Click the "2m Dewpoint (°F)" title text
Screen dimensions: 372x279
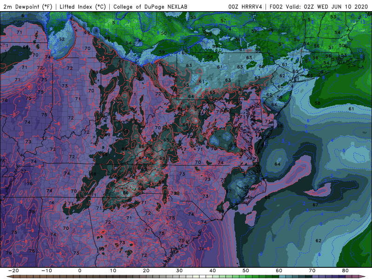pos(28,7)
